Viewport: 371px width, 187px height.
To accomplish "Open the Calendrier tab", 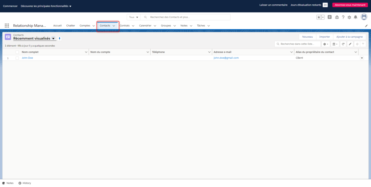I will click(x=145, y=25).
